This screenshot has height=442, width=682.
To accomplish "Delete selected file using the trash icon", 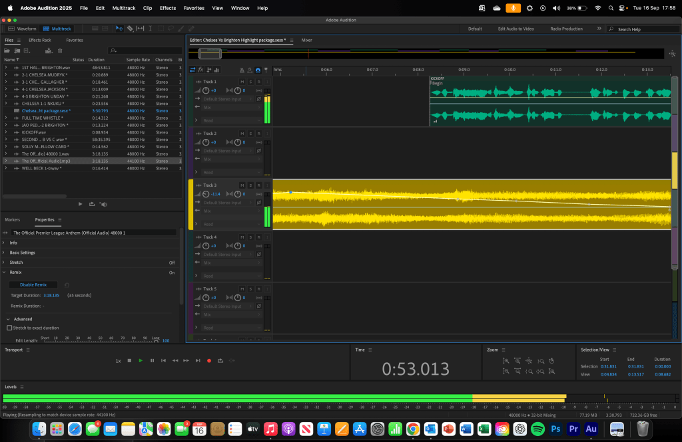I will [x=61, y=50].
